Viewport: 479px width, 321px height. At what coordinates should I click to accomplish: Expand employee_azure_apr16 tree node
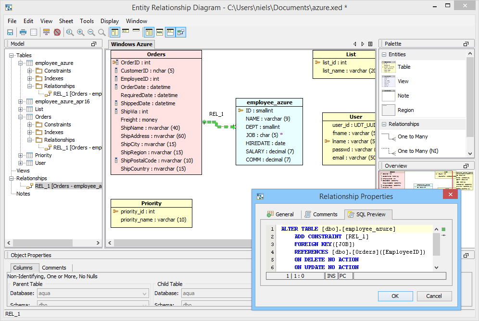click(x=21, y=101)
